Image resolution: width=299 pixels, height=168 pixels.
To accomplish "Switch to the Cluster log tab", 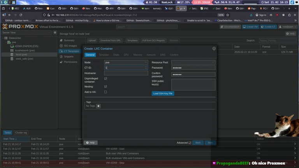I will click(x=21, y=133).
